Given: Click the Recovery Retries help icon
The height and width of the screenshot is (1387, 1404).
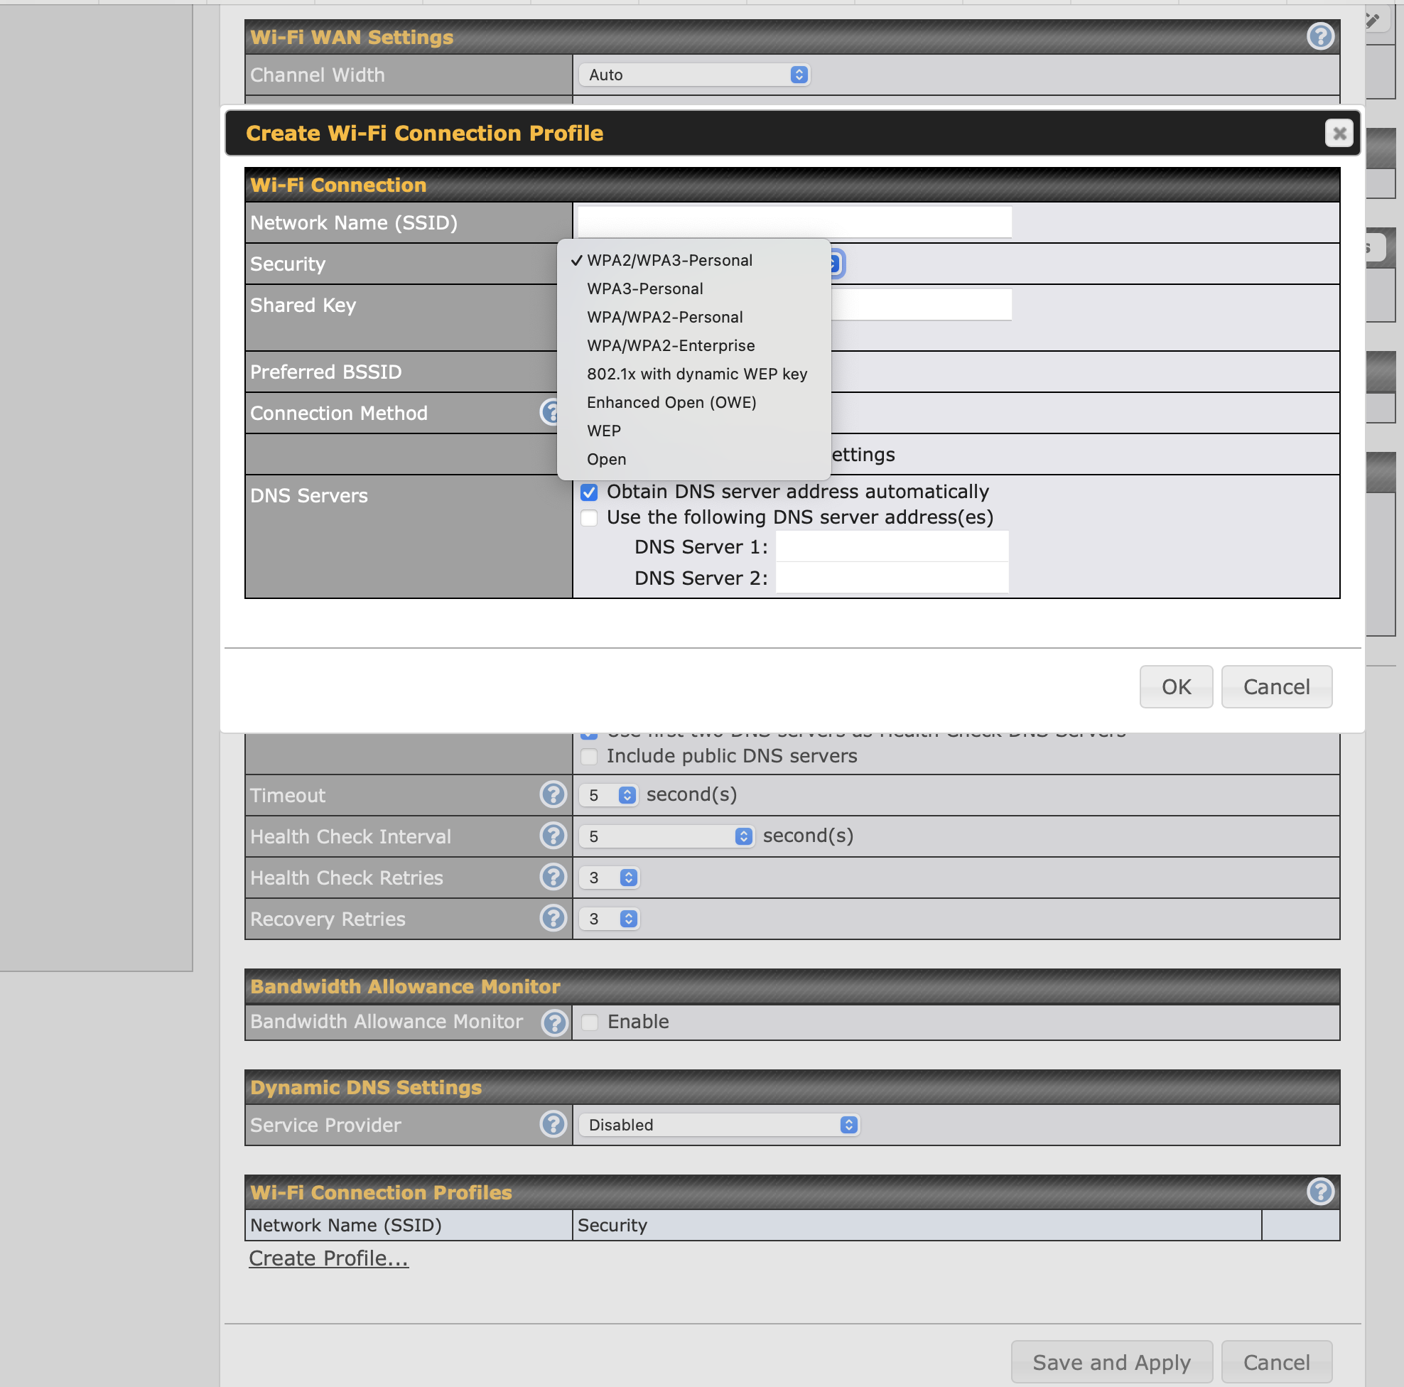Looking at the screenshot, I should (553, 918).
